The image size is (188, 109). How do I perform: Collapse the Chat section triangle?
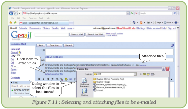point(12,82)
